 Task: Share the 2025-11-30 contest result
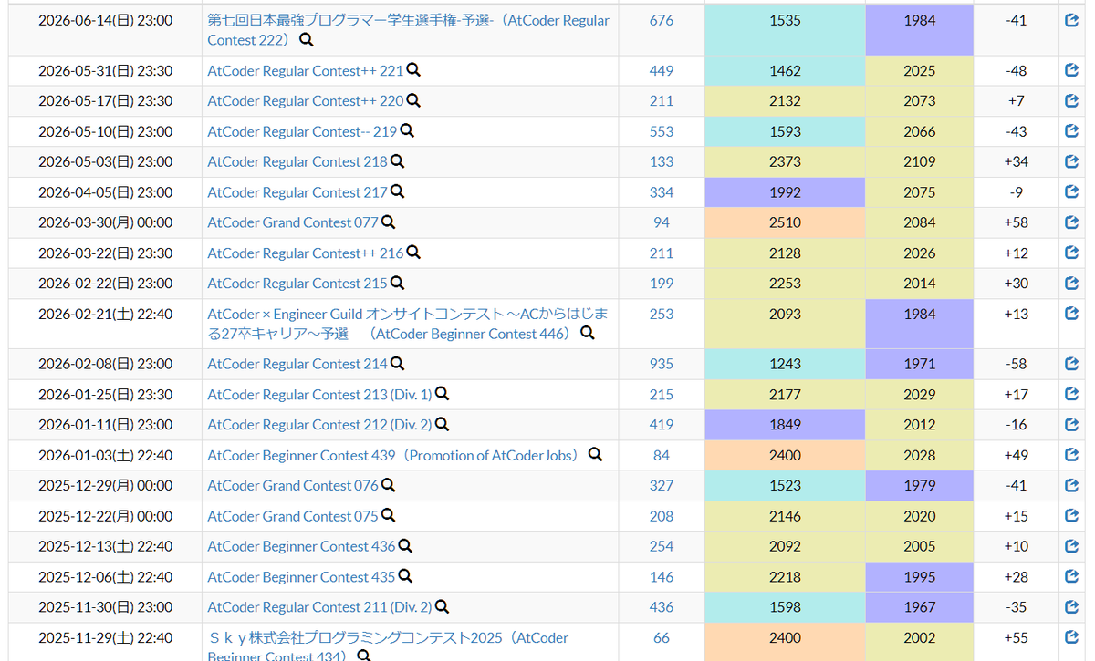[1072, 606]
